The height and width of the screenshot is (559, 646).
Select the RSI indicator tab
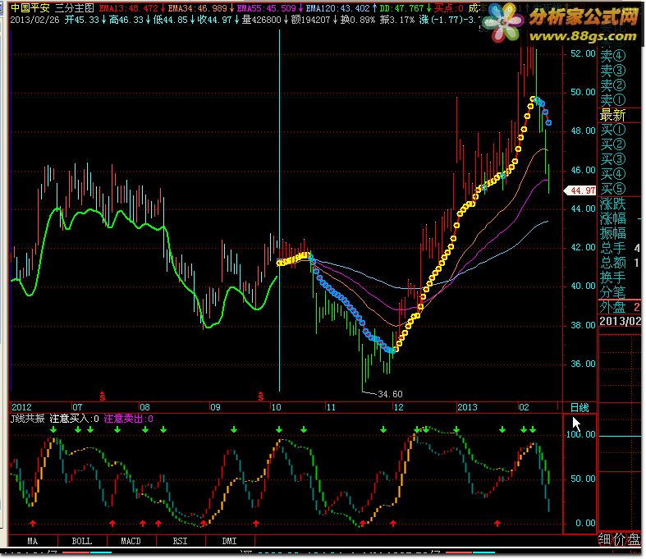click(x=180, y=541)
